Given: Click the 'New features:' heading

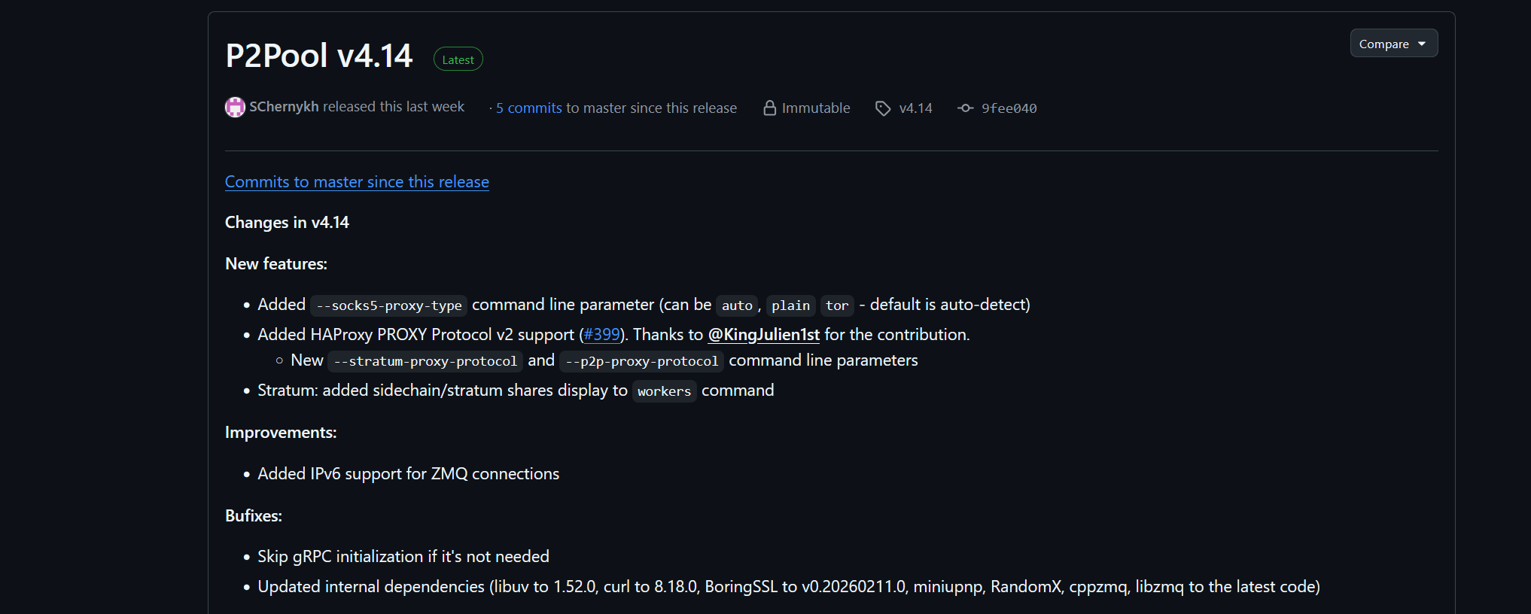Looking at the screenshot, I should pyautogui.click(x=276, y=264).
